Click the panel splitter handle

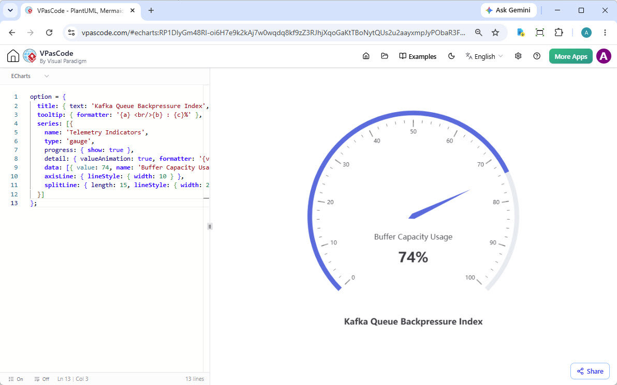[x=210, y=226]
